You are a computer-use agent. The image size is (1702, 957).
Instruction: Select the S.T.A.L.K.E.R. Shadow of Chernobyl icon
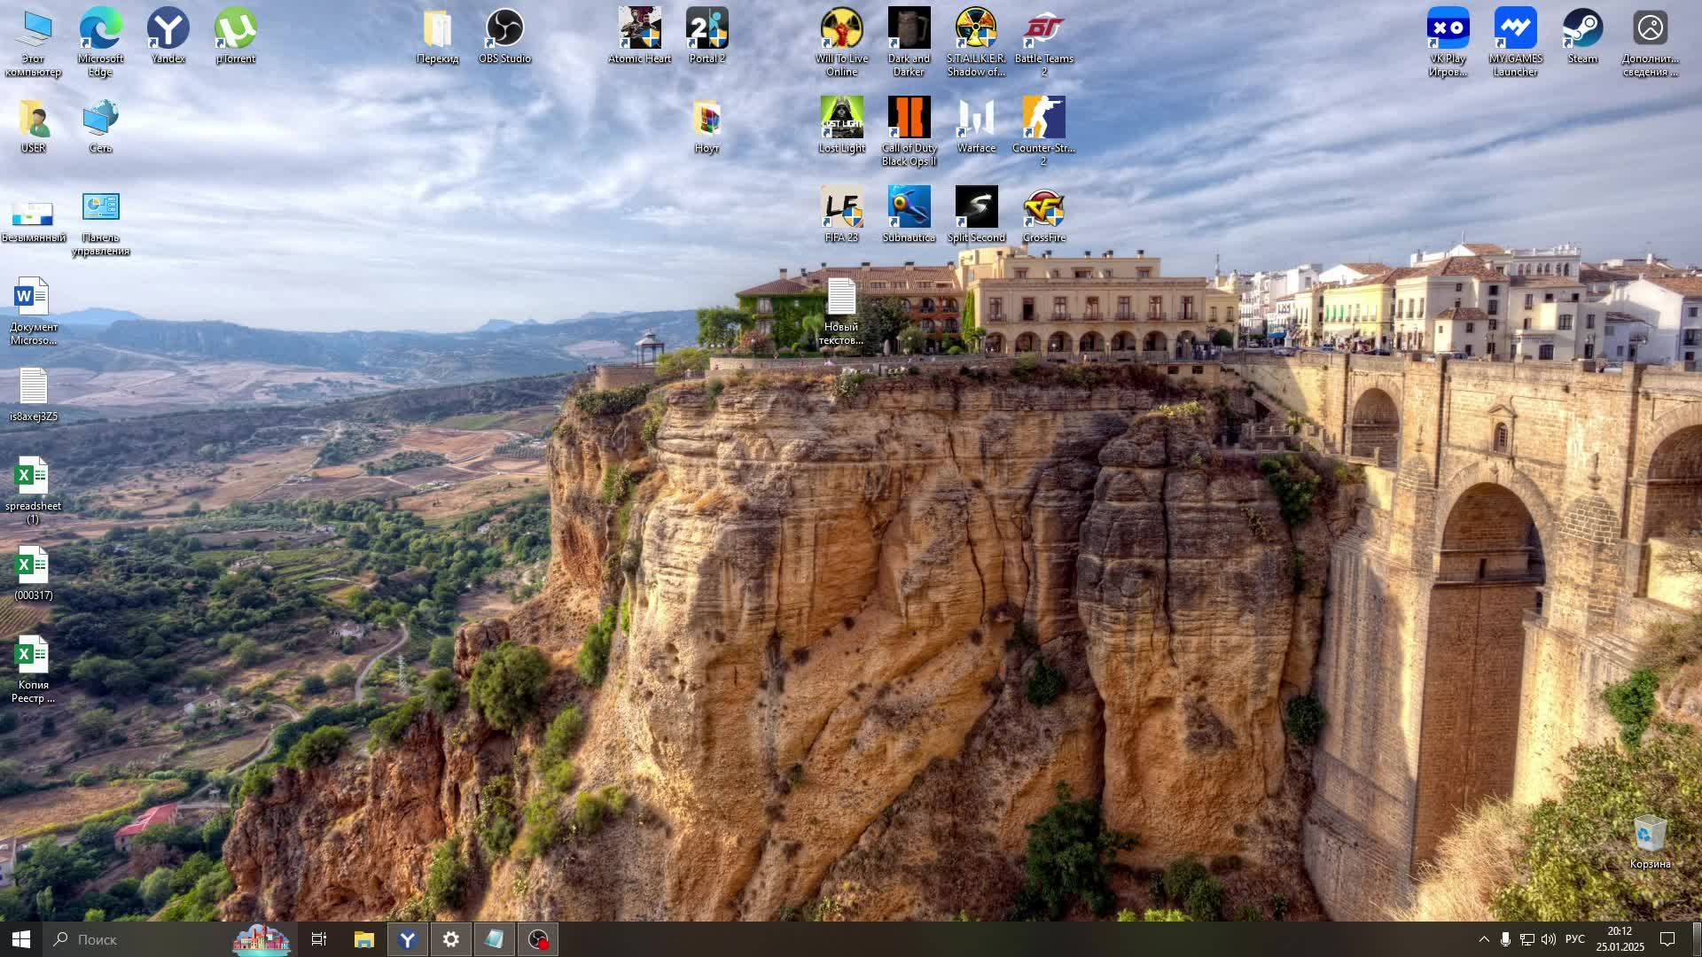pos(976,43)
